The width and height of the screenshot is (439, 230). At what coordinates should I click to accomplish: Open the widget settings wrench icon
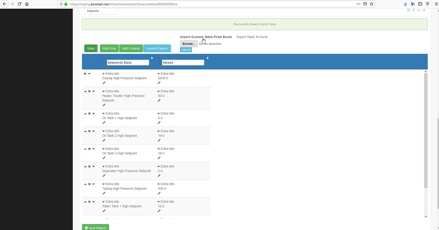(413, 10)
